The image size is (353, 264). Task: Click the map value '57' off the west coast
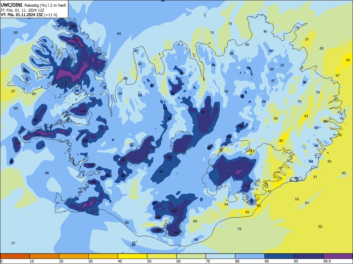[13, 92]
